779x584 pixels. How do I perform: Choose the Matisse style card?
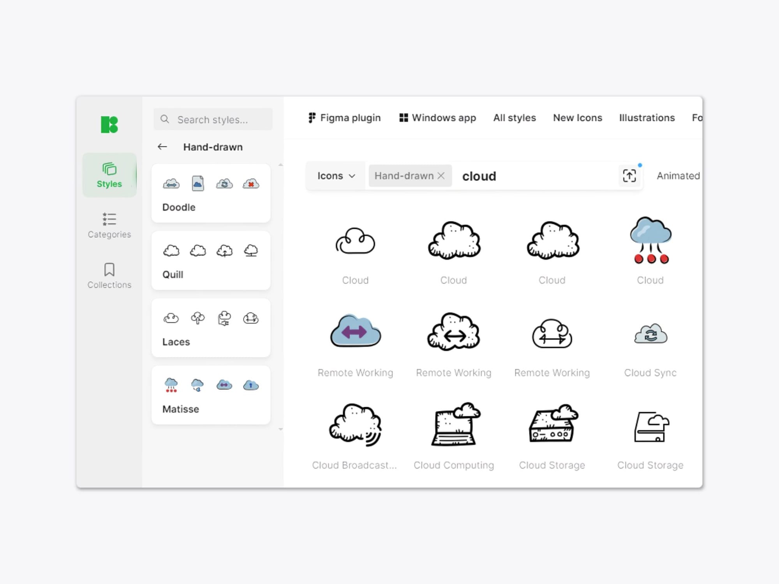point(211,395)
